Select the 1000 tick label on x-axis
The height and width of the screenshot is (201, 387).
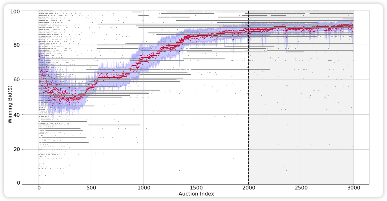click(143, 188)
